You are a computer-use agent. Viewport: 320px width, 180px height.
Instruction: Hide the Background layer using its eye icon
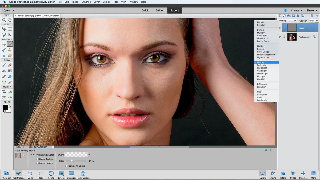coord(280,37)
